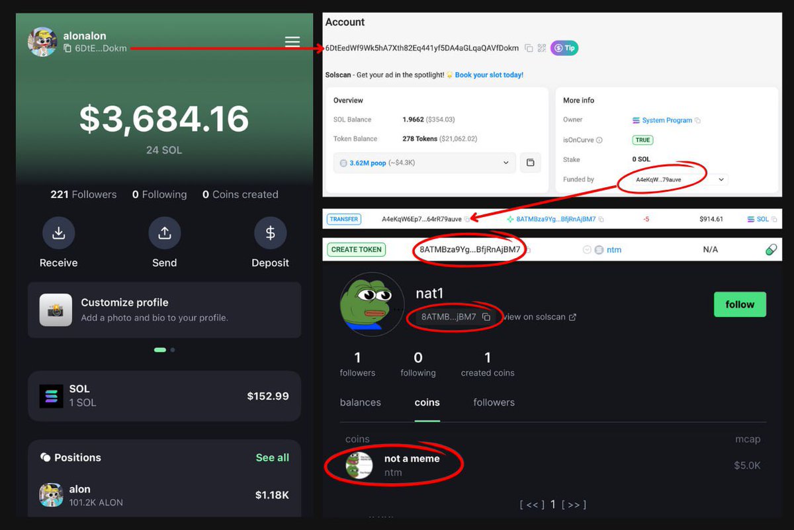Open the alon position row
This screenshot has height=530, width=794.
coord(164,495)
